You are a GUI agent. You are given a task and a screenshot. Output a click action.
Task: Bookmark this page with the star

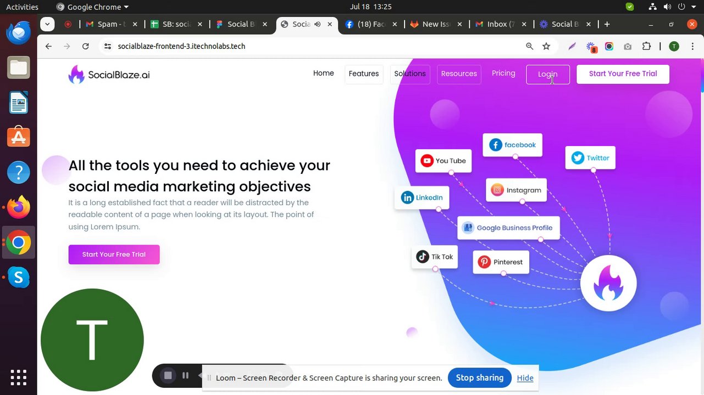click(x=546, y=47)
